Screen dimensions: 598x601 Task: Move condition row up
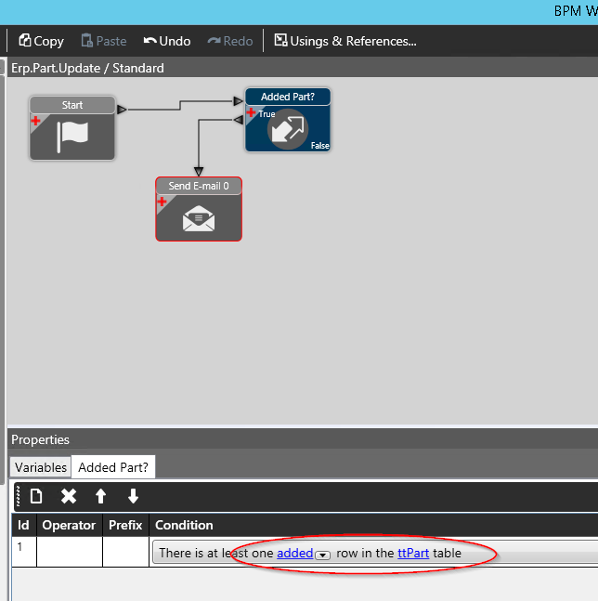point(101,496)
